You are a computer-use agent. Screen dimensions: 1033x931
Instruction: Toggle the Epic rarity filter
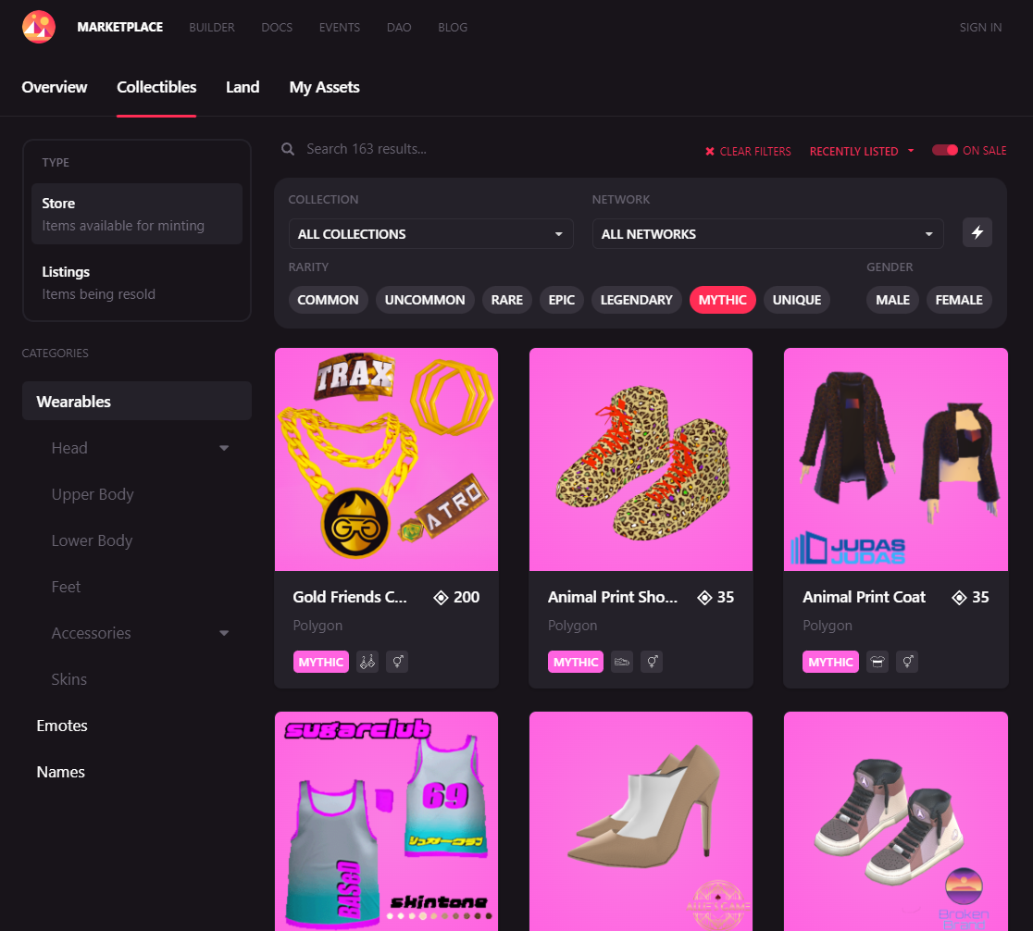click(562, 300)
